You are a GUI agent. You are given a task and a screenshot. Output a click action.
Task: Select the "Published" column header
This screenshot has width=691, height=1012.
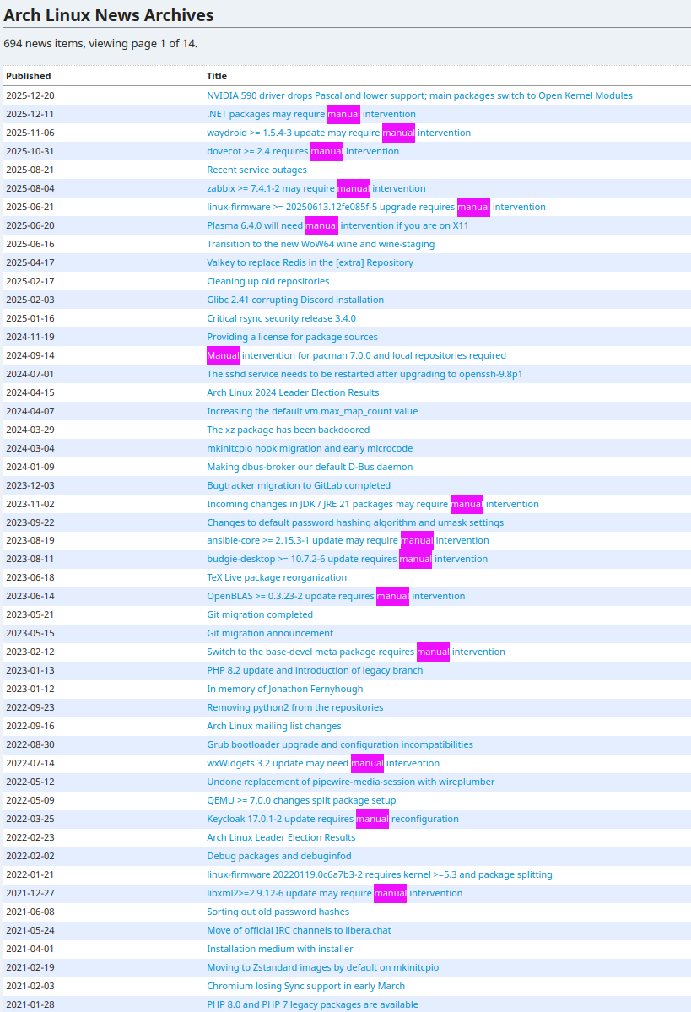click(29, 76)
